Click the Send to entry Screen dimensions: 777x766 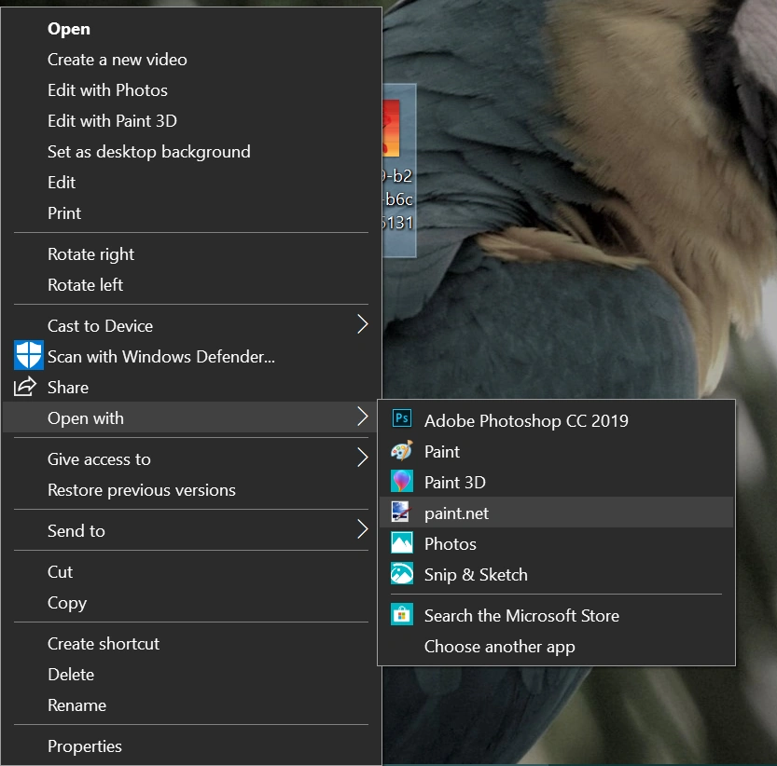click(191, 531)
